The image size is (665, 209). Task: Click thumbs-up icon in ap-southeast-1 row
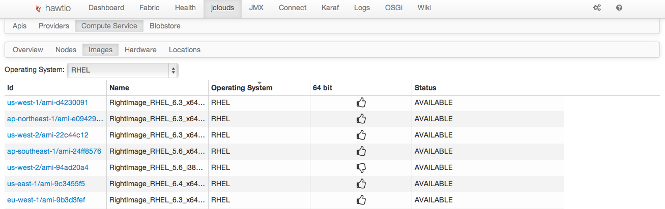click(361, 151)
